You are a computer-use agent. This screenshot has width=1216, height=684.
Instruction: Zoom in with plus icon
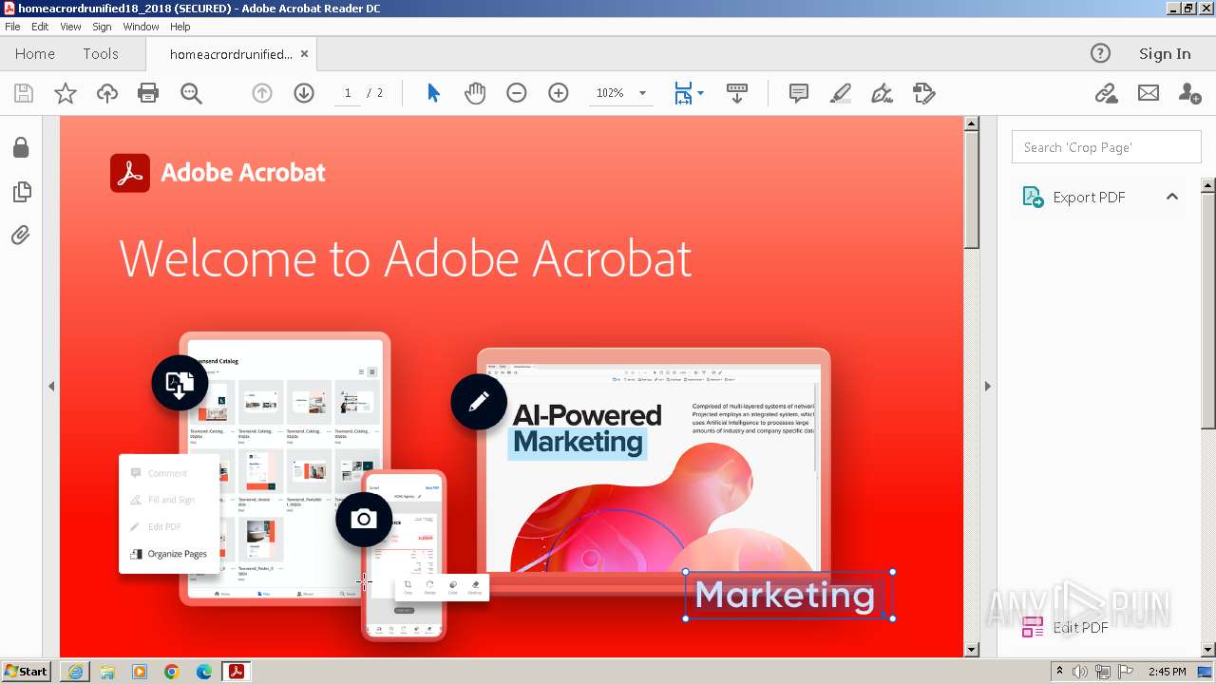559,93
